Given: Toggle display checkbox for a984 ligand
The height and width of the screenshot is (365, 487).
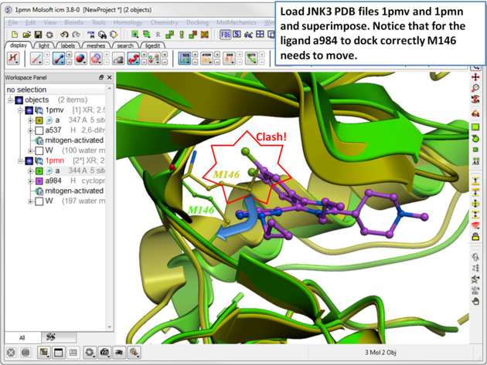Looking at the screenshot, I should (39, 181).
